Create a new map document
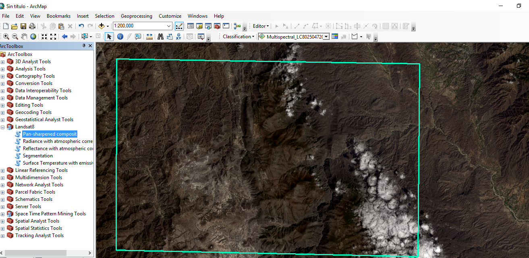Image resolution: width=529 pixels, height=258 pixels. click(x=6, y=26)
